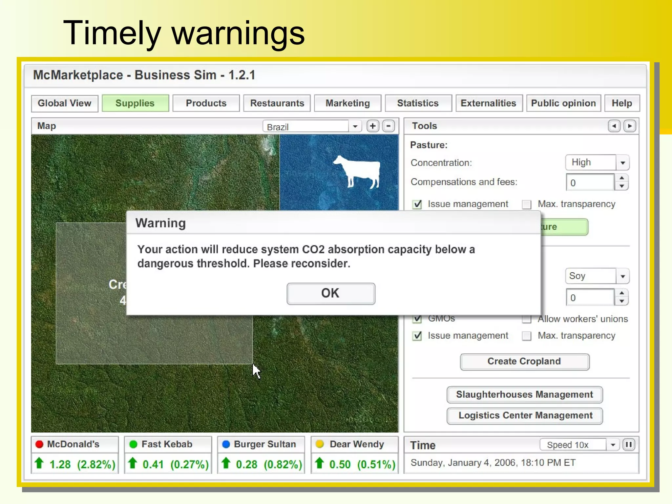672x504 pixels.
Task: Zoom in the map with plus button
Action: point(373,126)
